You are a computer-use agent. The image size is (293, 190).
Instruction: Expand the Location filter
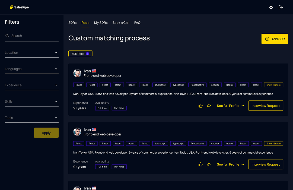pos(31,52)
